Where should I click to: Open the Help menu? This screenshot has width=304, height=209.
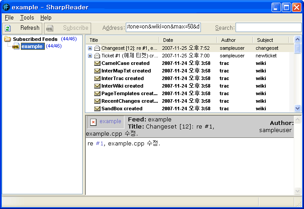[x=46, y=18]
